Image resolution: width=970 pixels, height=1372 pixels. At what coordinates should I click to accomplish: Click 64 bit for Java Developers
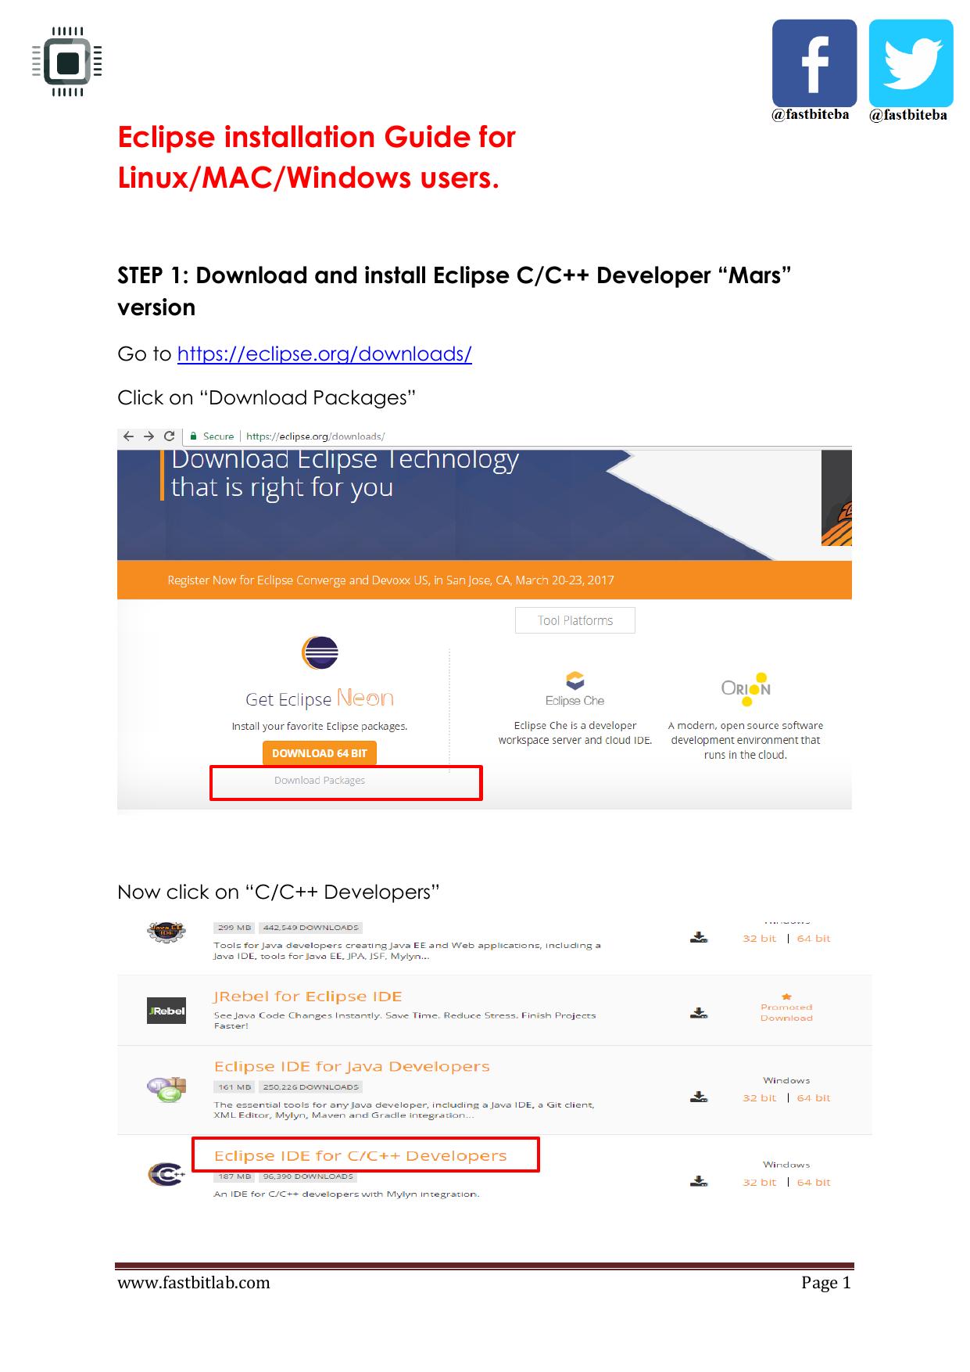point(814,1098)
